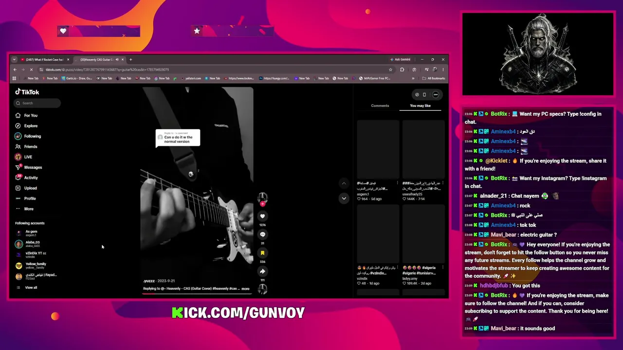The width and height of the screenshot is (623, 350).
Task: Open the ladyy.amy recommended video thumbnail
Action: (x=423, y=235)
